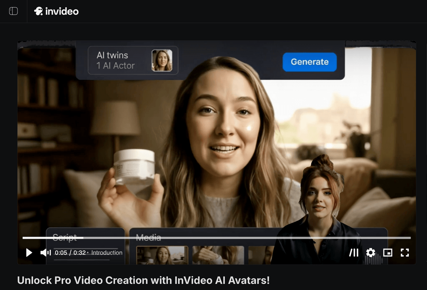Enter fullscreen mode
The width and height of the screenshot is (427, 290).
pos(405,253)
